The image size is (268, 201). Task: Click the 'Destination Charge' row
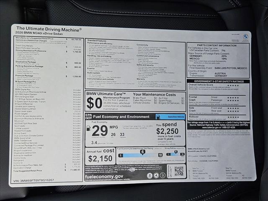[47, 167]
